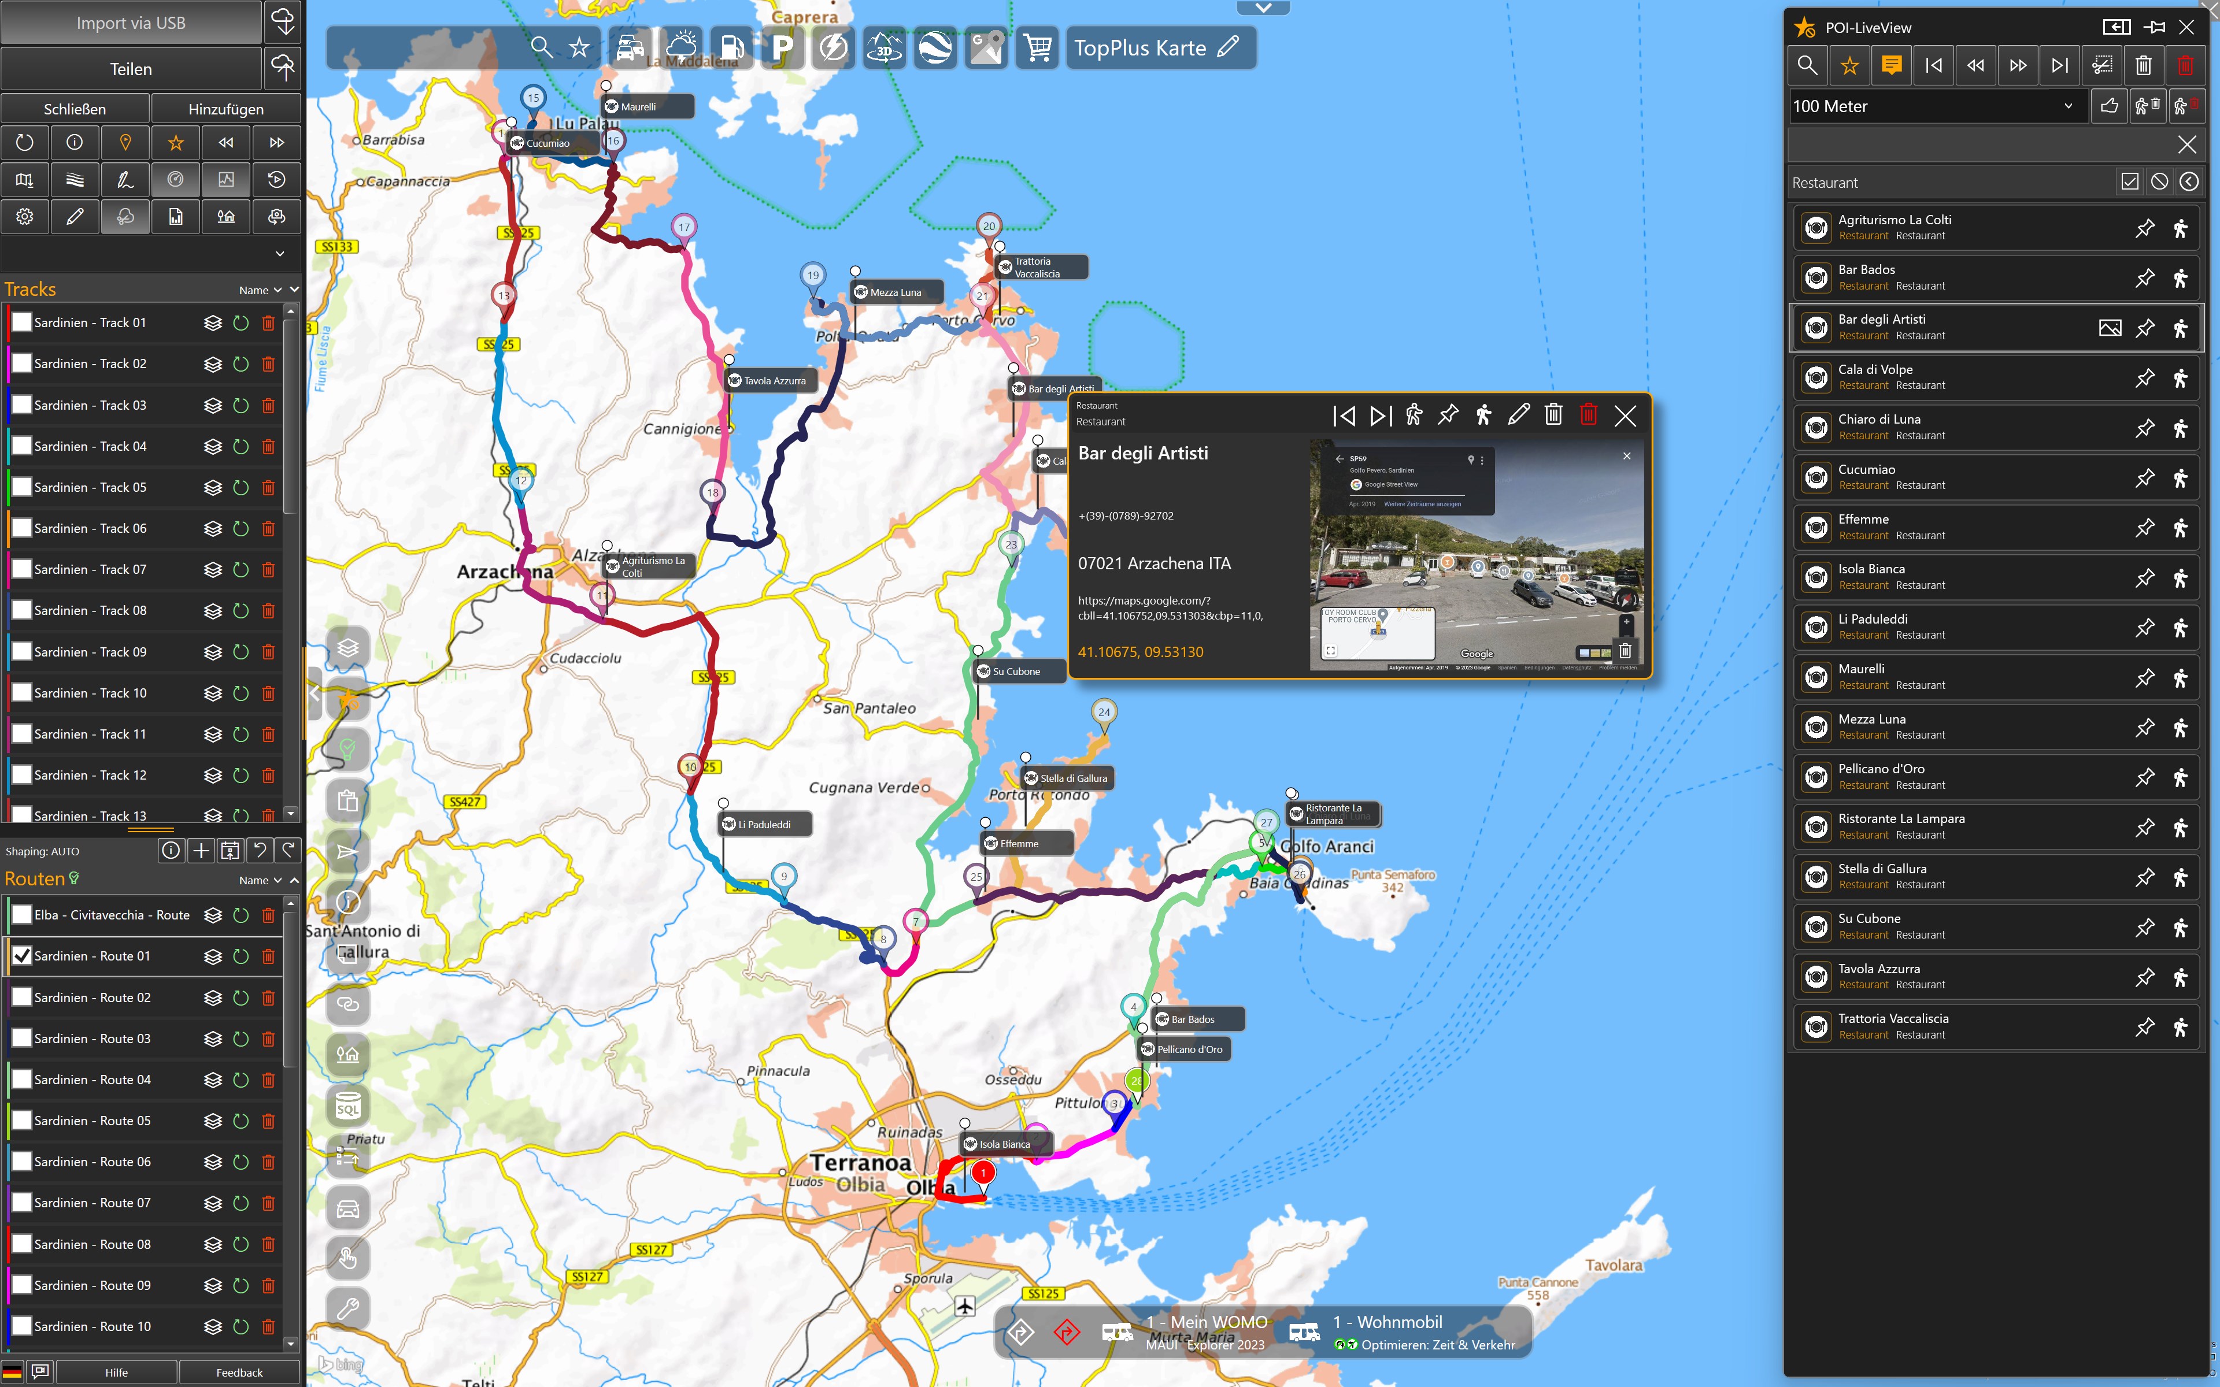Enable the Sardinien - Track 03 checkbox
This screenshot has height=1387, width=2220.
coord(21,406)
